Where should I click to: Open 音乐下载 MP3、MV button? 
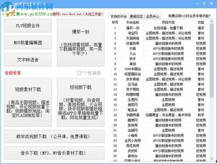54,153
